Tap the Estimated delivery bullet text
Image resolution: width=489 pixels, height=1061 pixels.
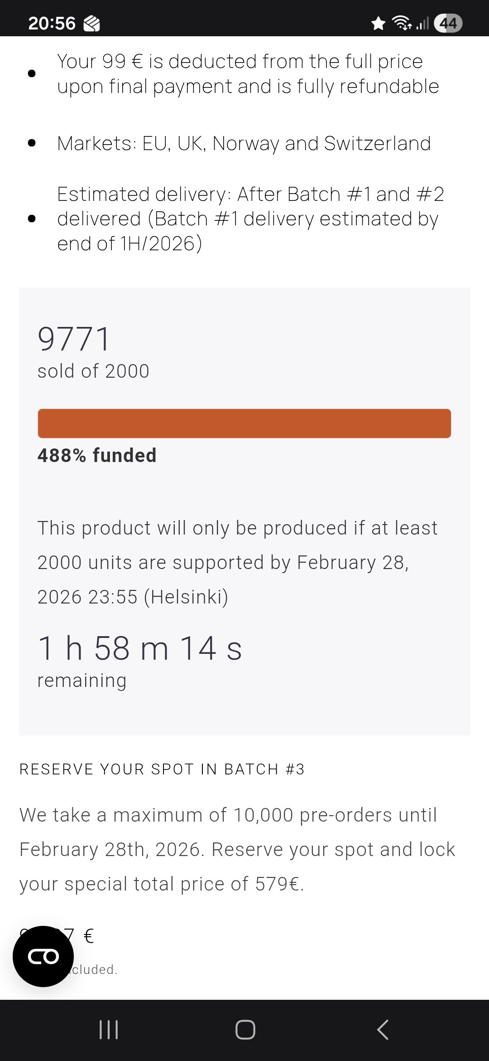250,219
